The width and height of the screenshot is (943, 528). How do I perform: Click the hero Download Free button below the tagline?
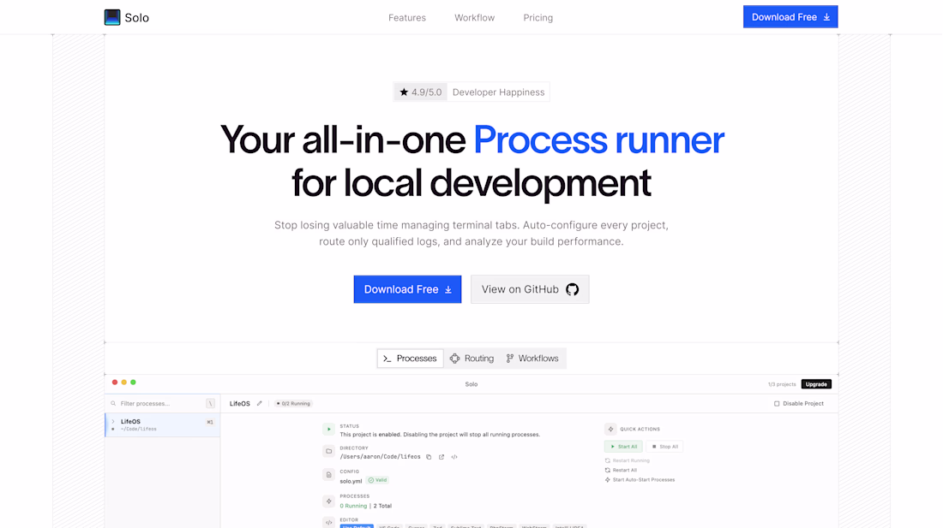tap(407, 289)
